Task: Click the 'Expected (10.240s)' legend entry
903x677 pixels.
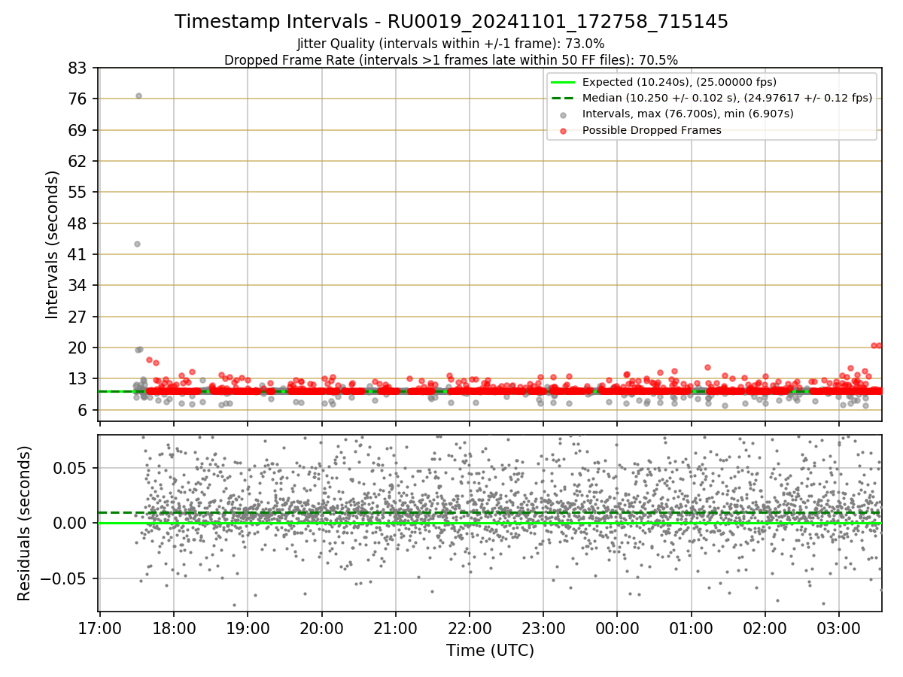Action: (x=680, y=82)
